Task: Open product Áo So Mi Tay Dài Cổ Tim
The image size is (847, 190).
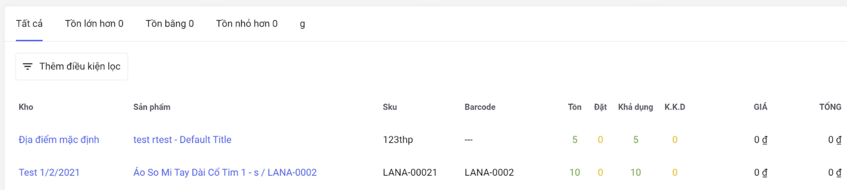Action: point(225,173)
